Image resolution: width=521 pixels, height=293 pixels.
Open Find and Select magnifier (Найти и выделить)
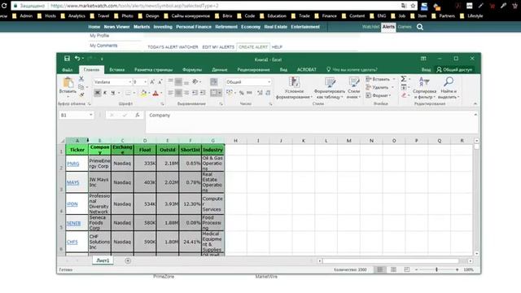pos(449,88)
